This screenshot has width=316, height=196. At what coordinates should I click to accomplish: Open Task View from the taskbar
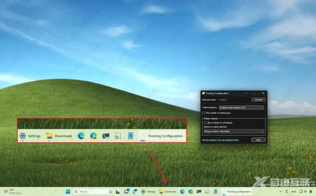point(118,192)
